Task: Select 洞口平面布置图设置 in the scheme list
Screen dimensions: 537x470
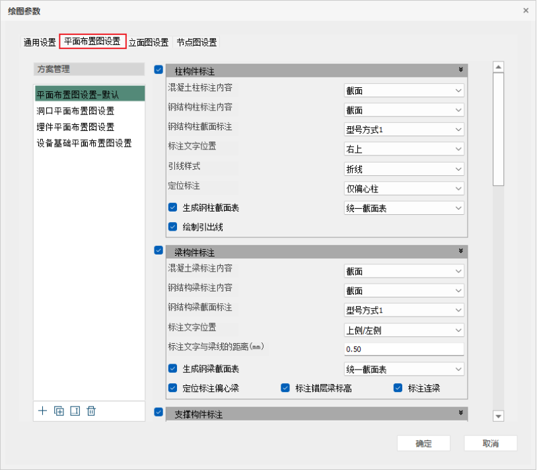Action: click(76, 111)
